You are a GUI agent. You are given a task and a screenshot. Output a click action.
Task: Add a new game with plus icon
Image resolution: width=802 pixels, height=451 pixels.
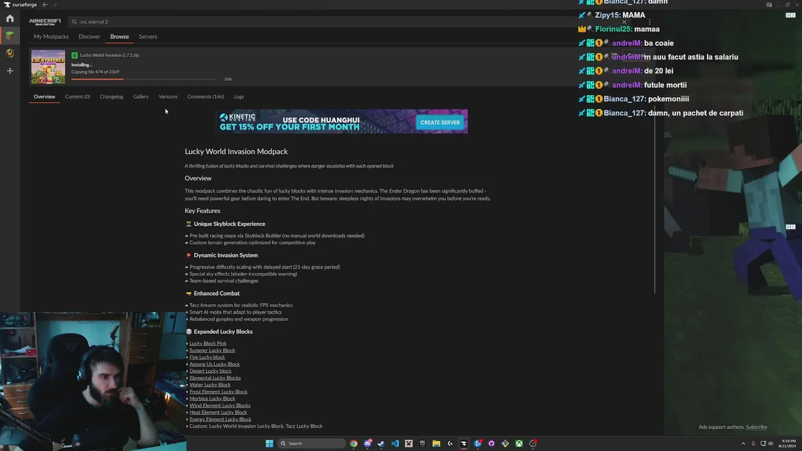tap(9, 71)
